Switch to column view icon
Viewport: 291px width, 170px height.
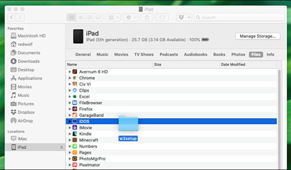[x=89, y=18]
